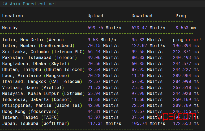This screenshot has width=205, height=131.
Task: Click Hanoi download 75.85 Mbit/s
Action: (x=147, y=87)
